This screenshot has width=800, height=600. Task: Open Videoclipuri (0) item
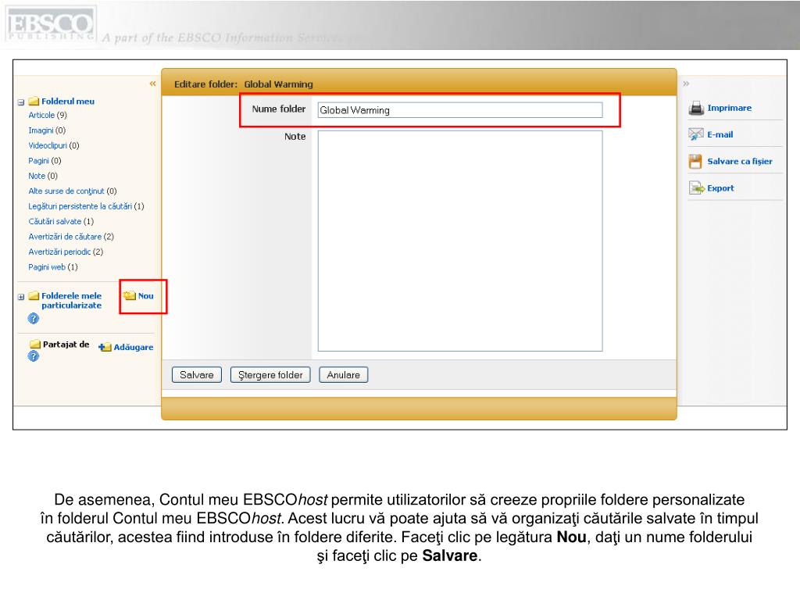[x=54, y=145]
